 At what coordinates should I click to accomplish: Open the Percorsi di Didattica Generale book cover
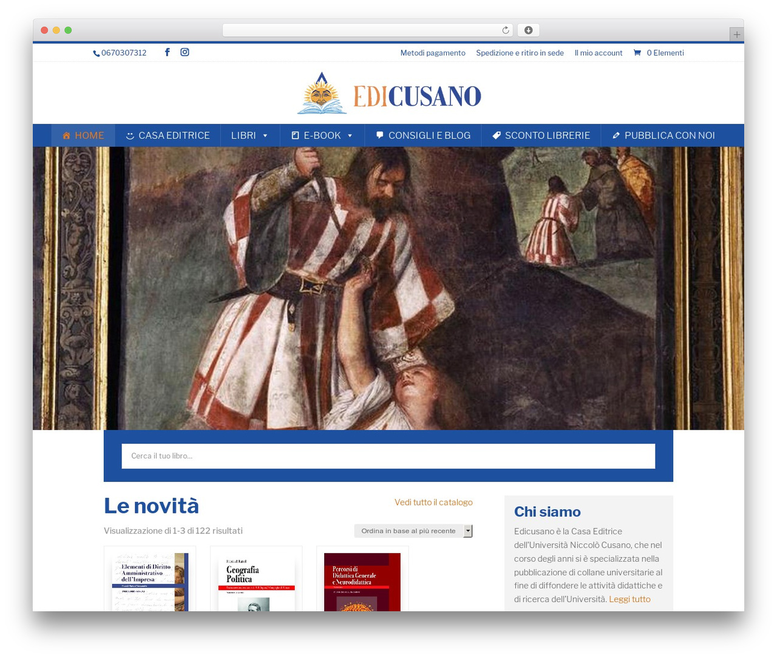362,582
